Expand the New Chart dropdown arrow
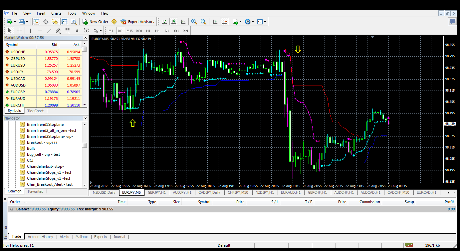Viewport: 460px width, 251px height. tap(15, 22)
